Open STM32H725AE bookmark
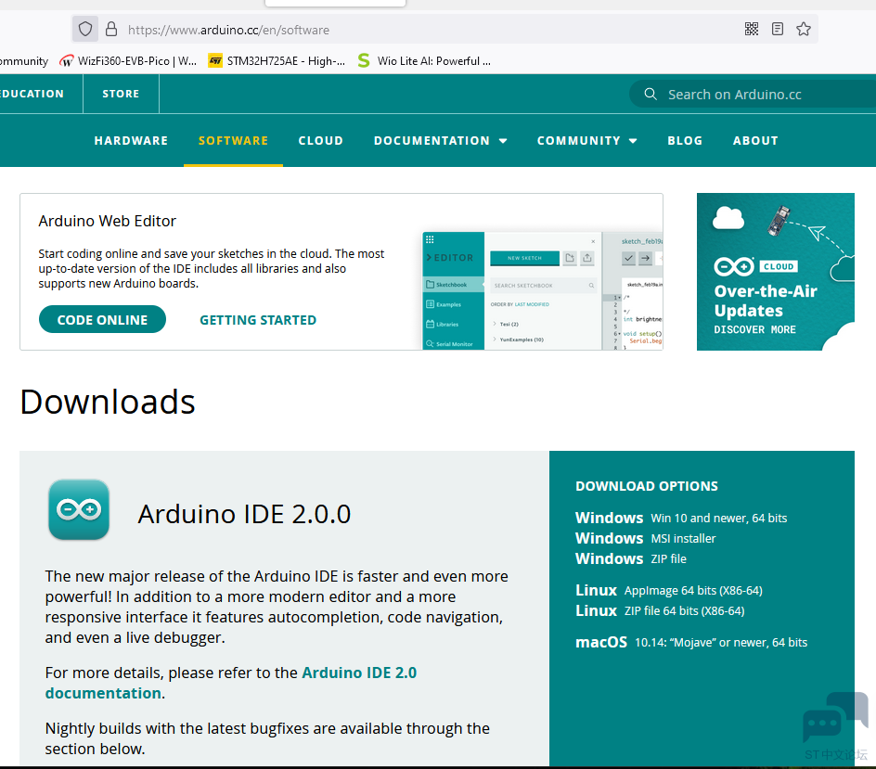This screenshot has width=876, height=769. click(277, 61)
